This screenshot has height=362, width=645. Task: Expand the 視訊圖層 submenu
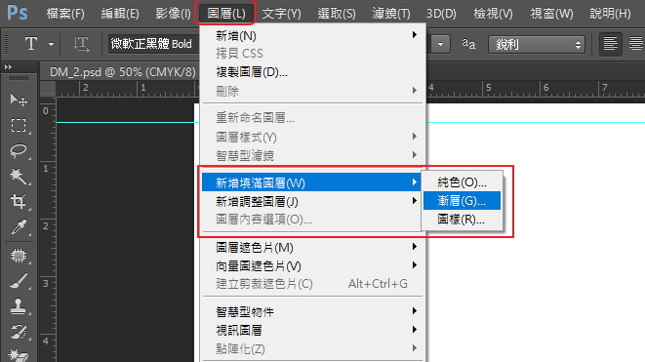coord(415,330)
